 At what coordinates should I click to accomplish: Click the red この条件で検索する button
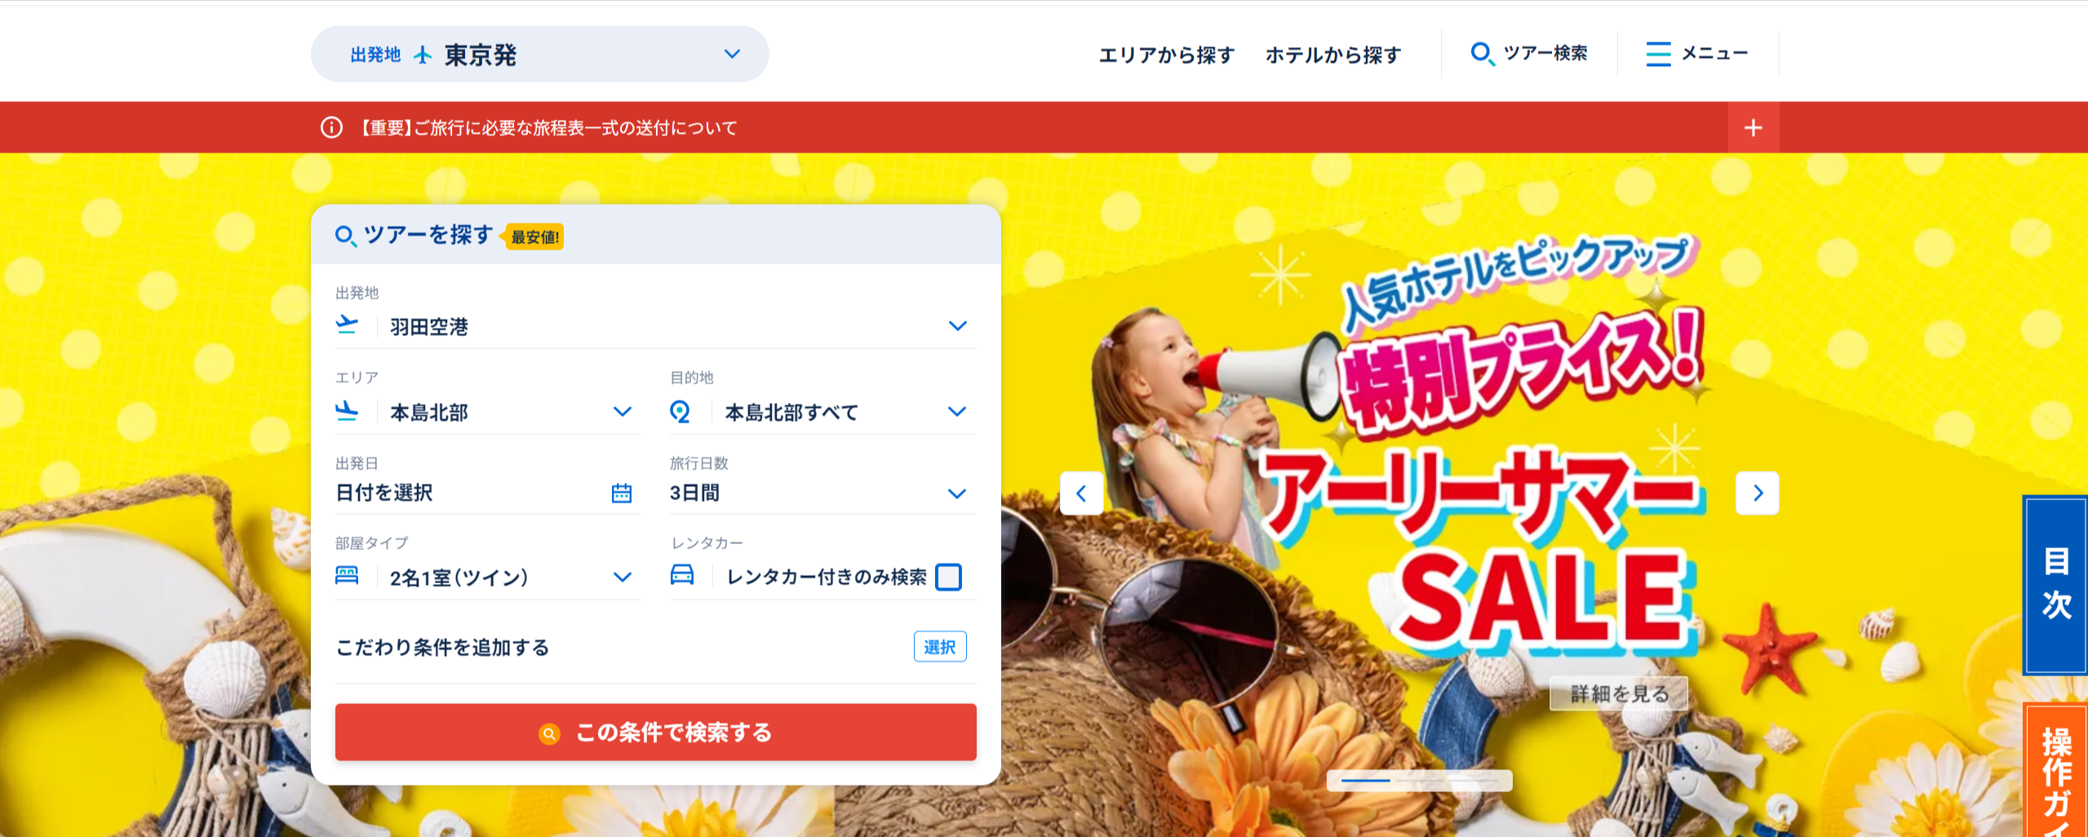(x=655, y=732)
